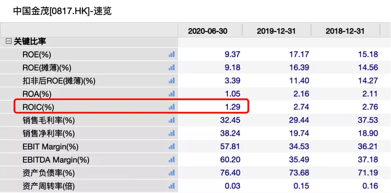This screenshot has height=193, width=391.
Task: Select the 资产负债率(%) row label
Action: pyautogui.click(x=49, y=173)
